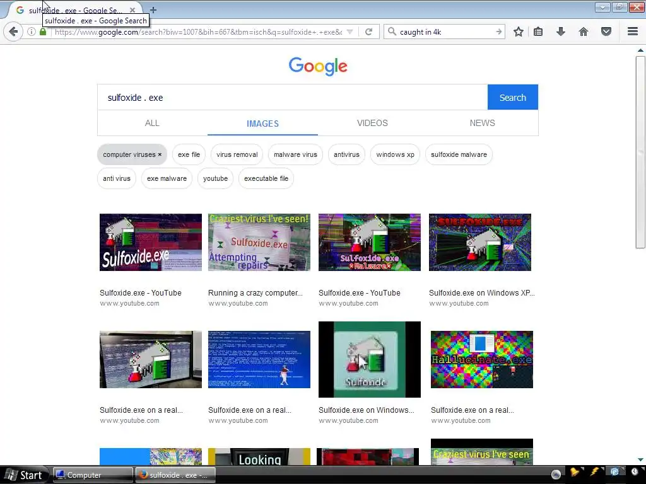Switch to the NEWS tab
This screenshot has height=484, width=646.
(482, 123)
